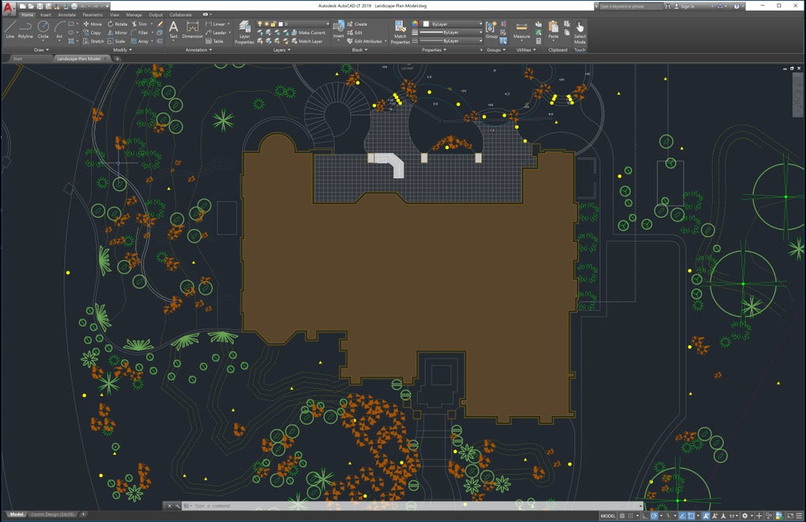This screenshot has width=806, height=522.
Task: Open the Collaborate ribbon tab
Action: (x=180, y=15)
